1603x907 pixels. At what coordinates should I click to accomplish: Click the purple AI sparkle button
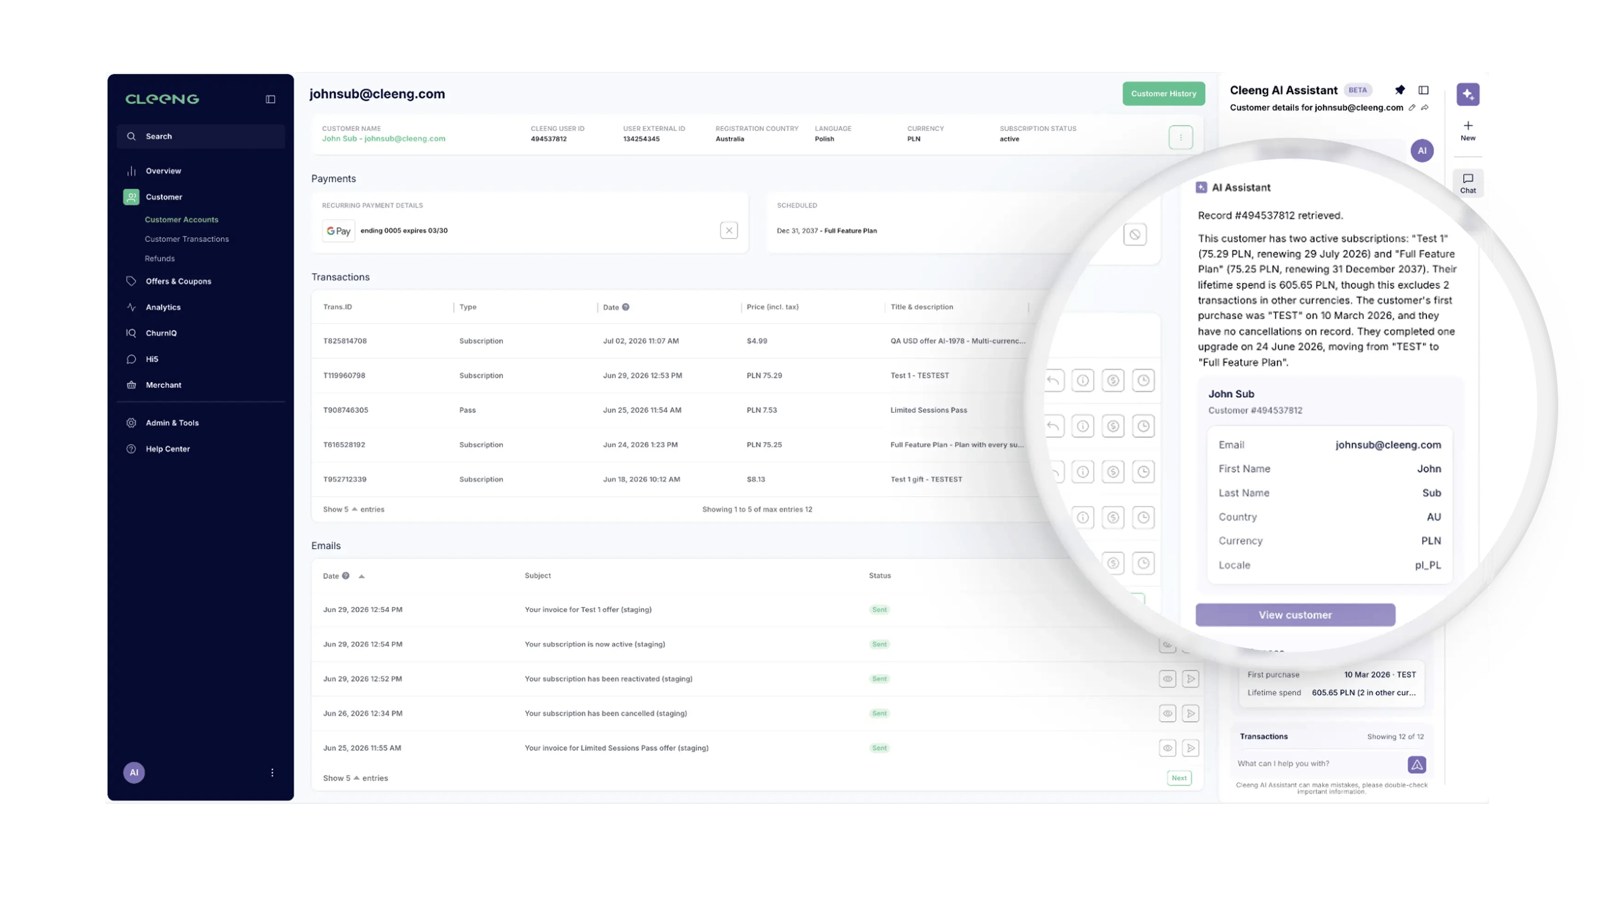1467,95
